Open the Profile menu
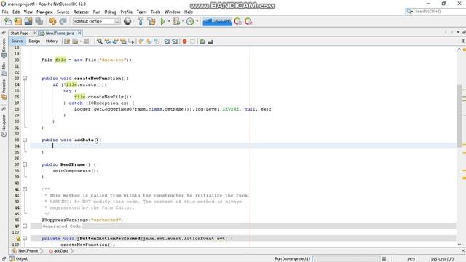This screenshot has height=262, width=466. coord(126,12)
